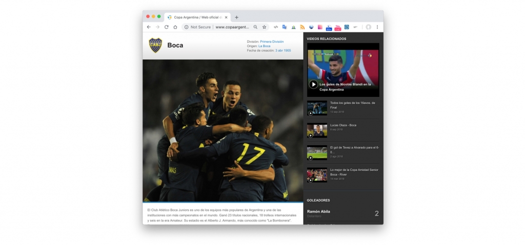Open the code brackets extension
The width and height of the screenshot is (525, 245).
pyautogui.click(x=276, y=27)
